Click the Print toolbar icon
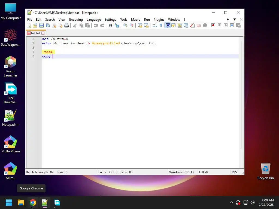Screen dimensions: 279x209 coord(66,25)
